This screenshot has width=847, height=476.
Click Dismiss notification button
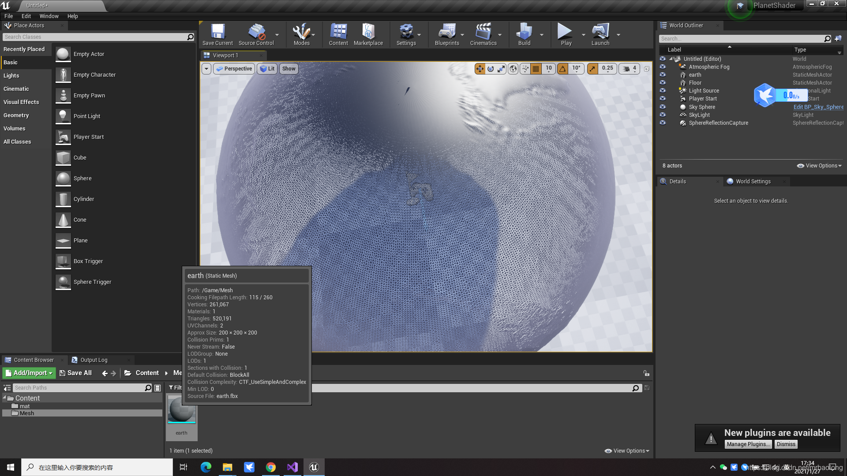(787, 443)
